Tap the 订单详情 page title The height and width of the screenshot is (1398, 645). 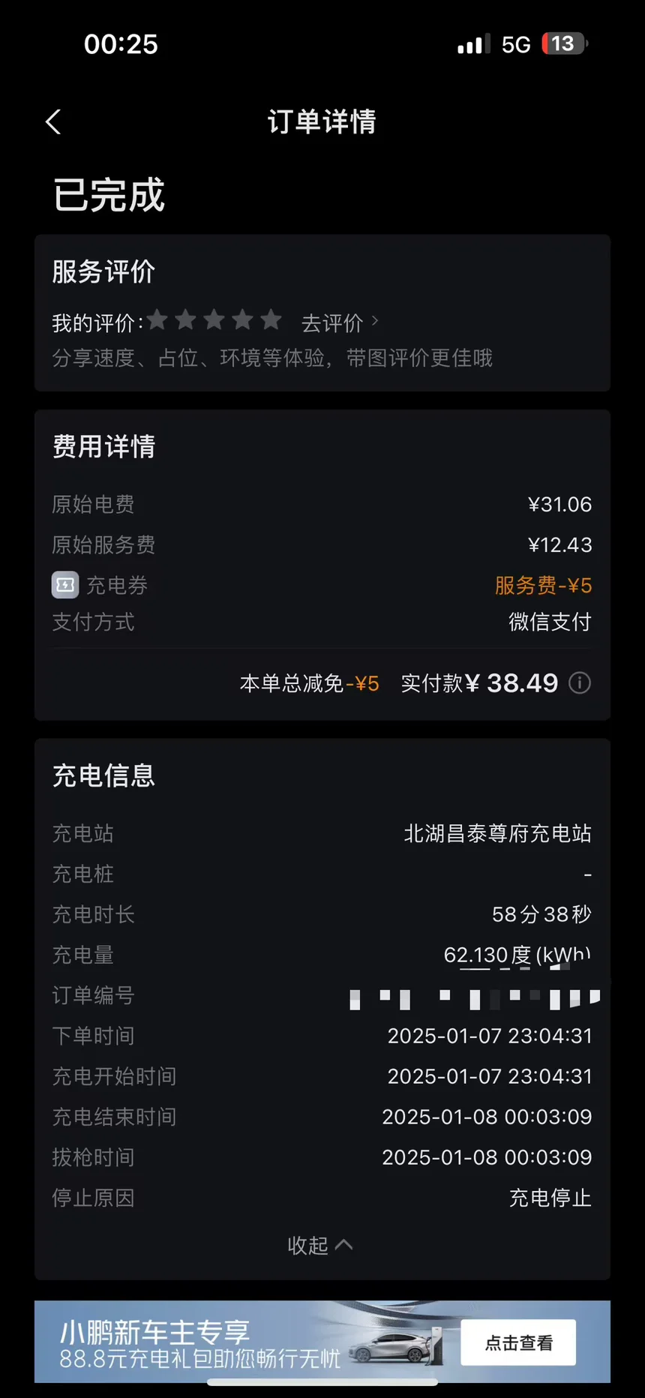click(322, 121)
